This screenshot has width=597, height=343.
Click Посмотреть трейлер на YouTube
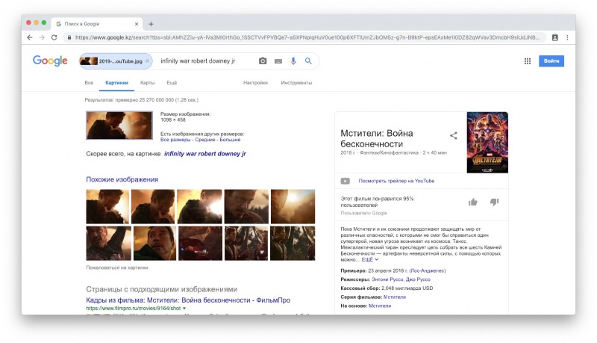pos(396,181)
